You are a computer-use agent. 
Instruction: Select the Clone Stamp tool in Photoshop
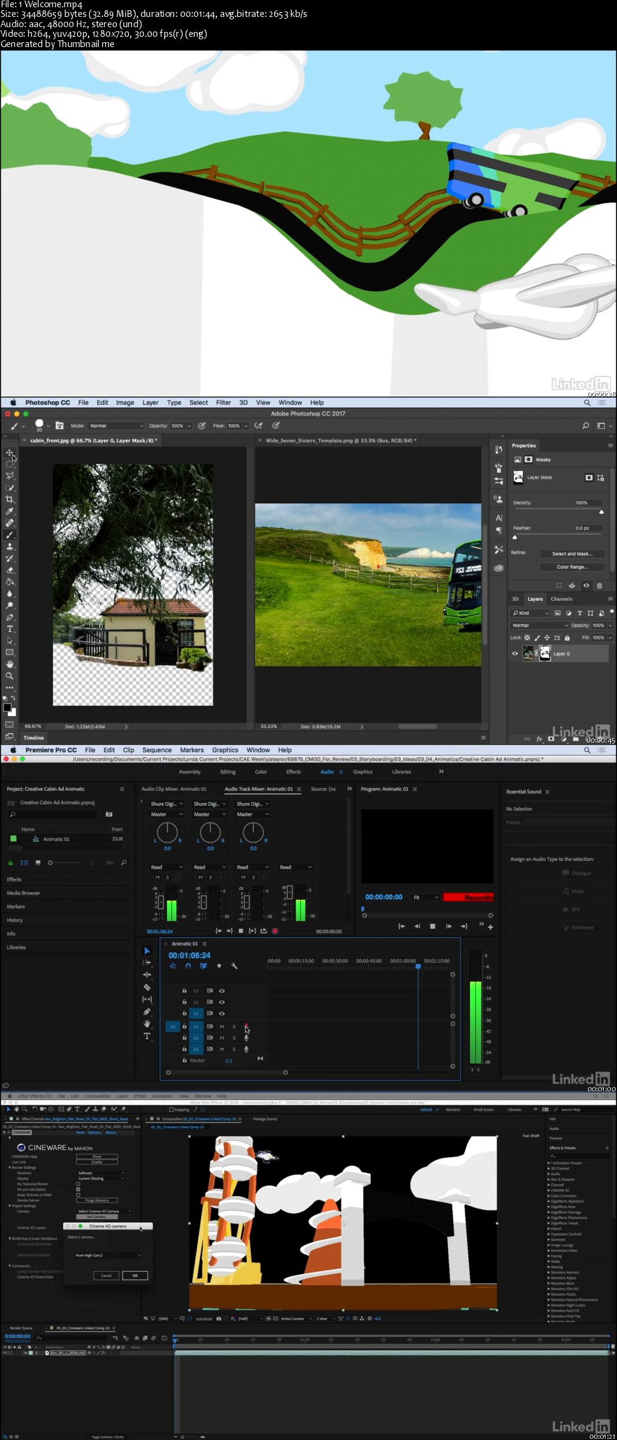[9, 547]
